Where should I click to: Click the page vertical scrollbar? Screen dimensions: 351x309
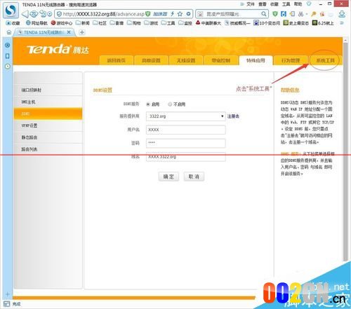point(345,152)
